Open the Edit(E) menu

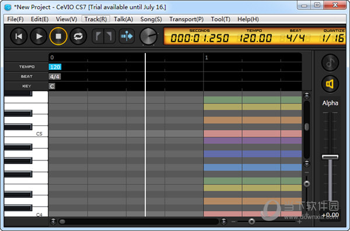coord(40,19)
